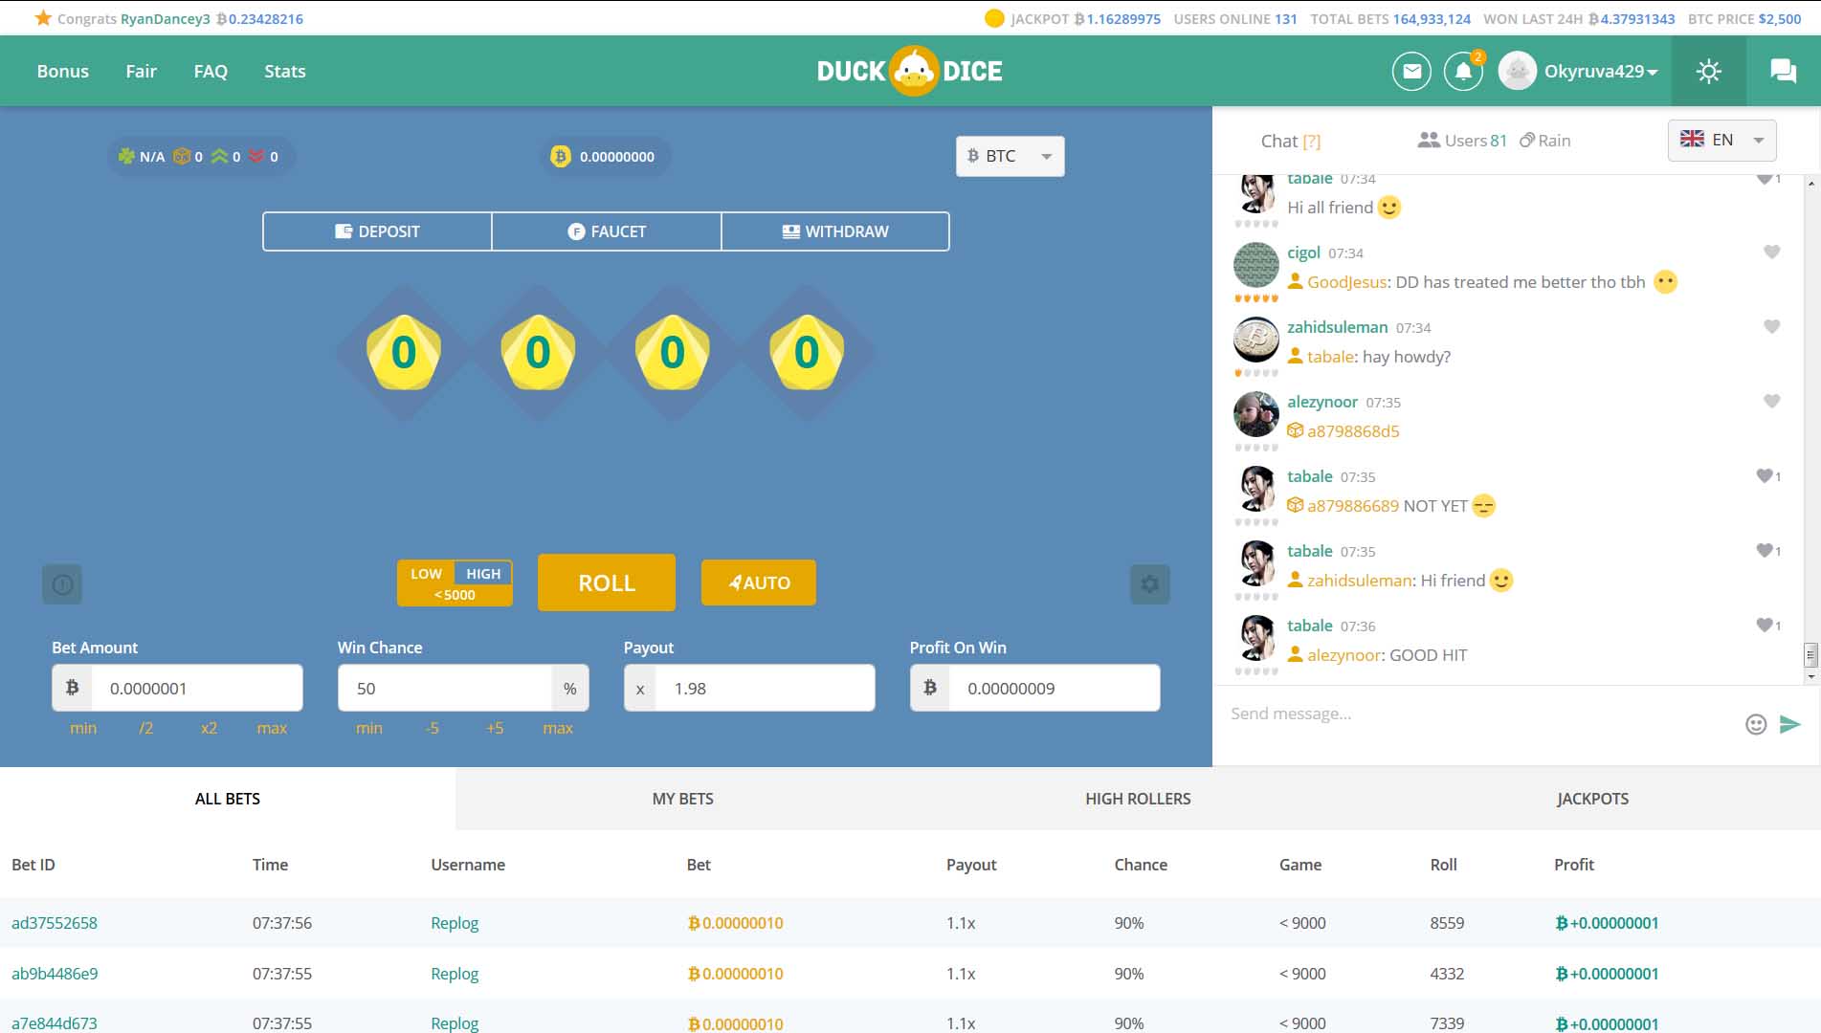Decrease win chance by 5
Screen dimensions: 1821x1033
[433, 728]
